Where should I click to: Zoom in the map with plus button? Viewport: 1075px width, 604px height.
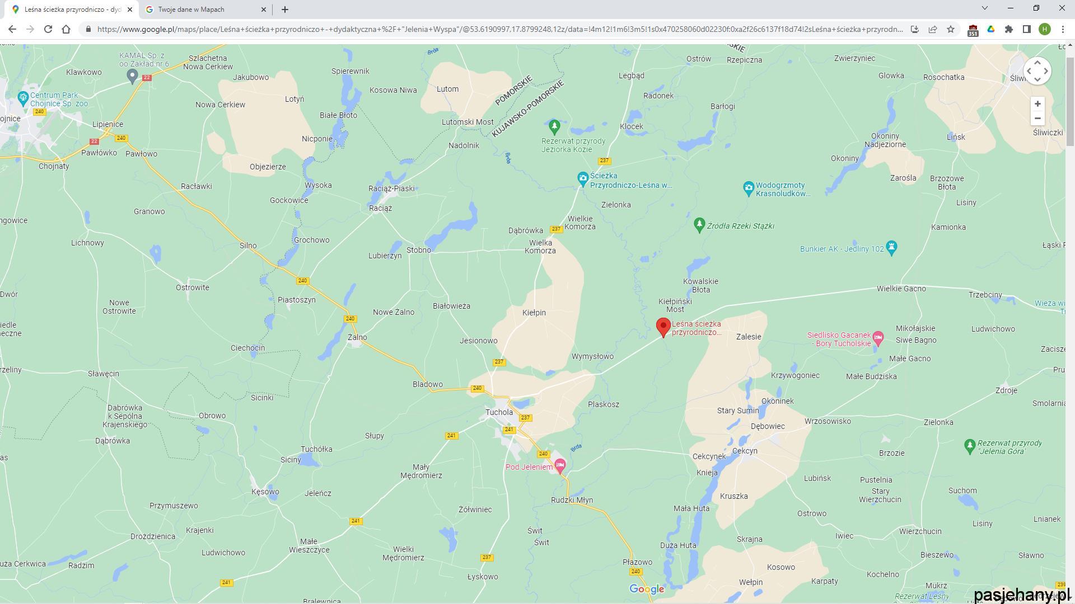(1037, 104)
